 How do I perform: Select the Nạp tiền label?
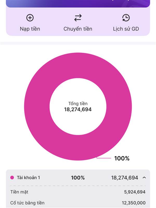point(30,29)
